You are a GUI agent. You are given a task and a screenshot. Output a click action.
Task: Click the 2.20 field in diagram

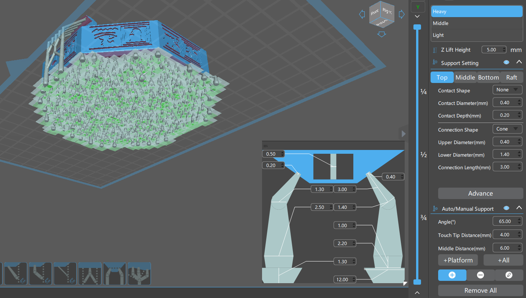coord(345,243)
